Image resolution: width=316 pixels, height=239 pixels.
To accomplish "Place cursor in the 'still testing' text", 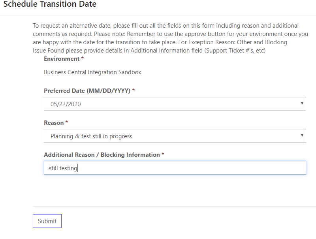I will 63,168.
